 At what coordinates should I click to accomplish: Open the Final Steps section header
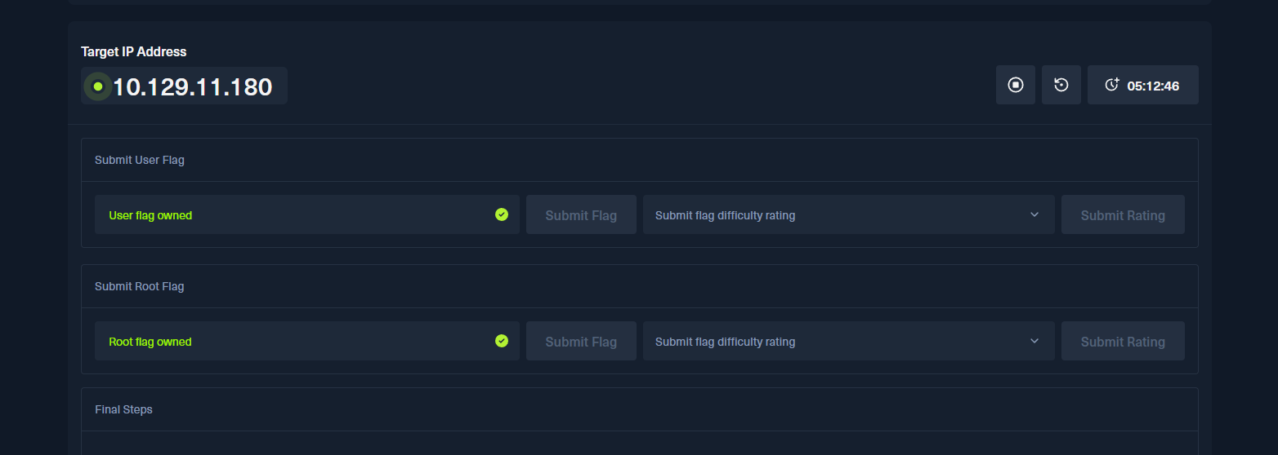123,409
